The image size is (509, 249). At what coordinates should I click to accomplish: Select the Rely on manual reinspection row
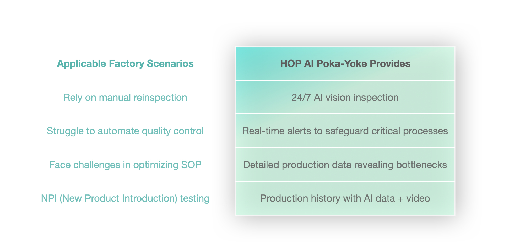(125, 97)
